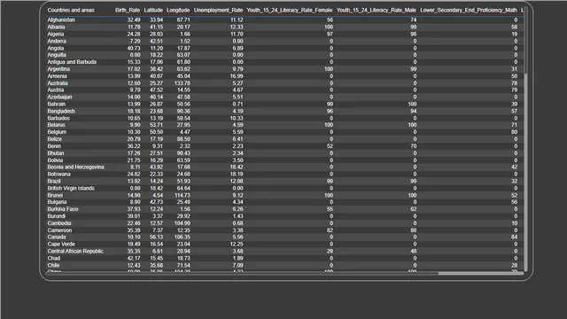Screen dimensions: 567x319
Task: Click Belgium's math proficiency value 80
Action: (514, 132)
